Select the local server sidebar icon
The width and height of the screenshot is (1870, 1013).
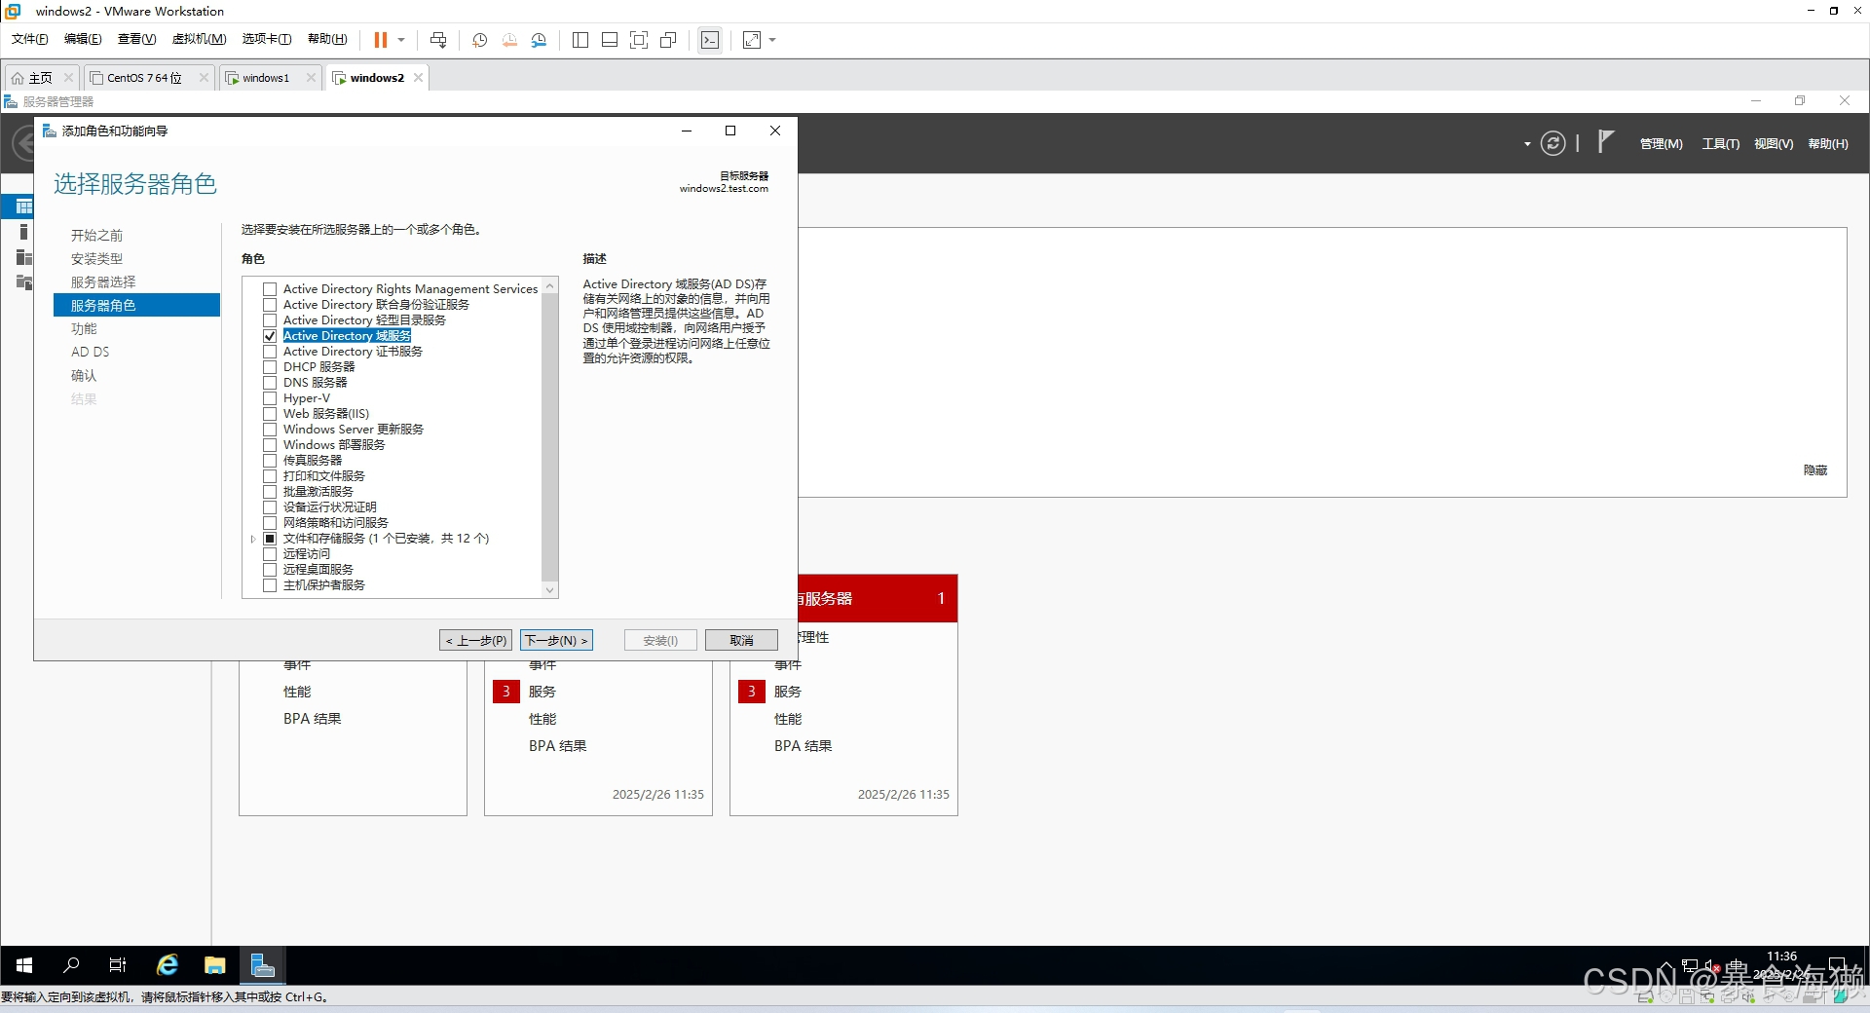[x=23, y=232]
